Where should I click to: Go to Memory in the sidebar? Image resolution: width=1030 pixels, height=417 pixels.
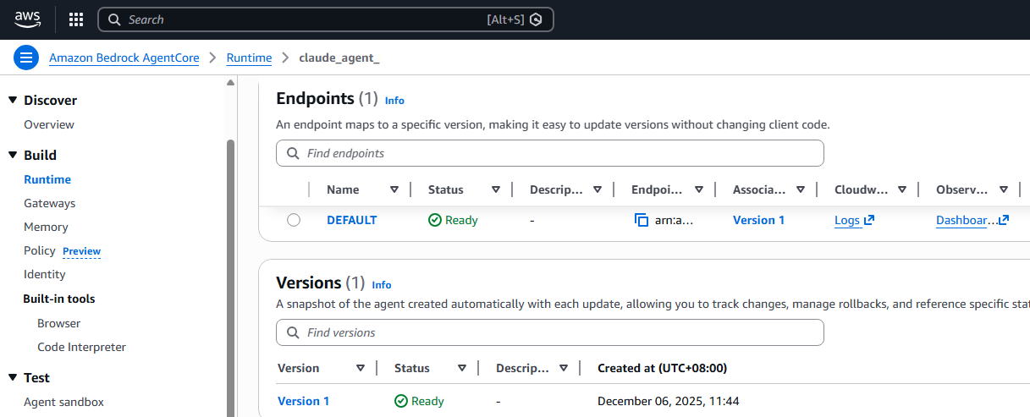point(46,227)
